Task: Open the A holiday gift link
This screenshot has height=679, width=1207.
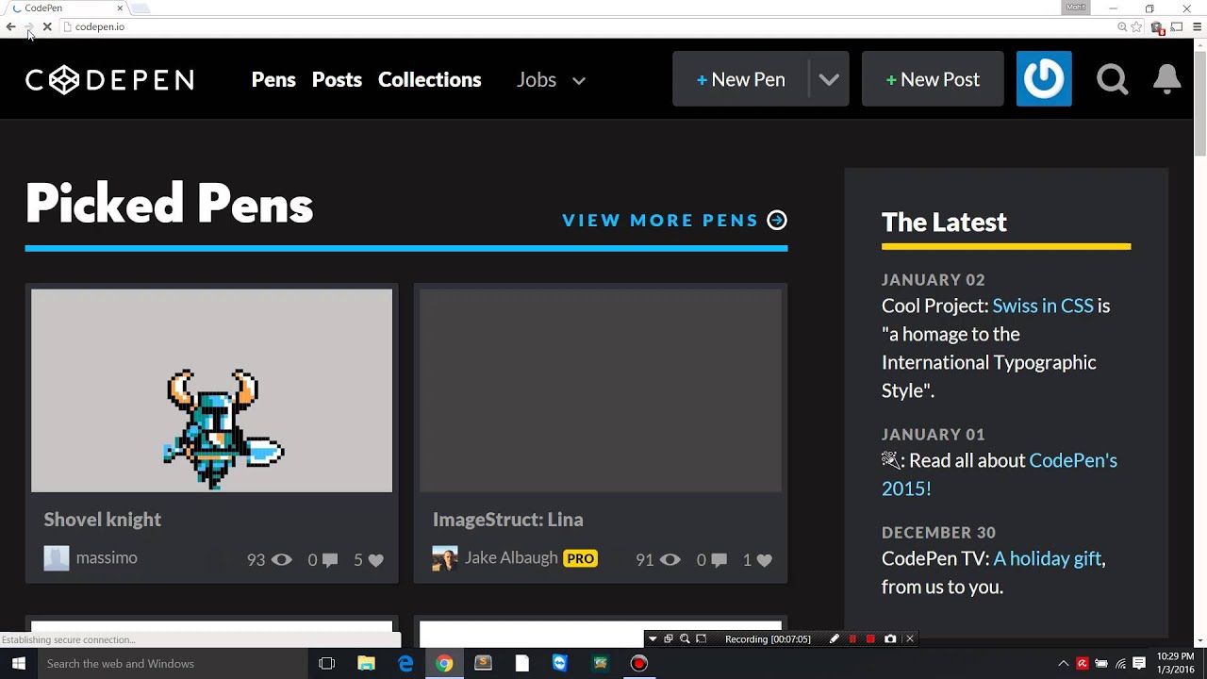Action: pyautogui.click(x=1047, y=558)
